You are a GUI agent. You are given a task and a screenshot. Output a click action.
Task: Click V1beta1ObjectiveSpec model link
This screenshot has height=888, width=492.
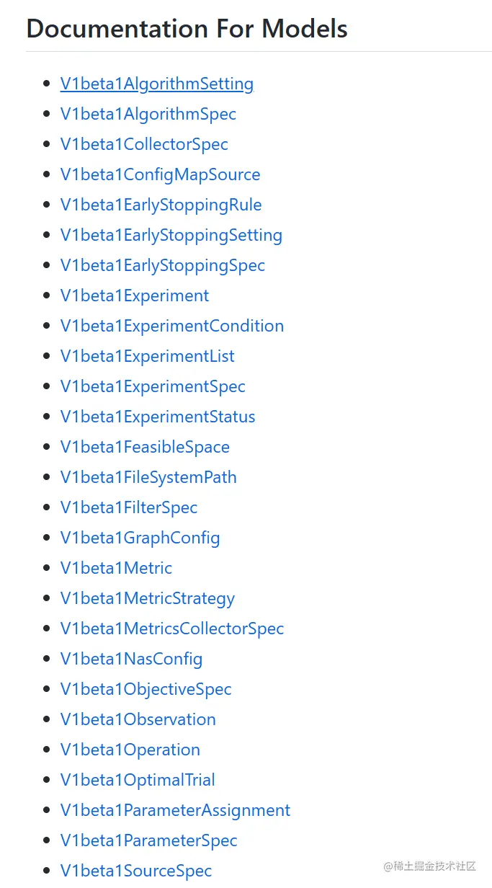[x=146, y=690]
